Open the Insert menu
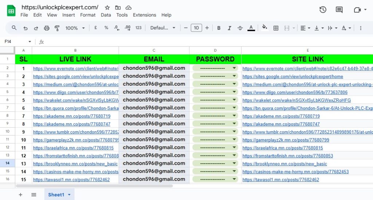This screenshot has height=200, width=373. [x=68, y=15]
